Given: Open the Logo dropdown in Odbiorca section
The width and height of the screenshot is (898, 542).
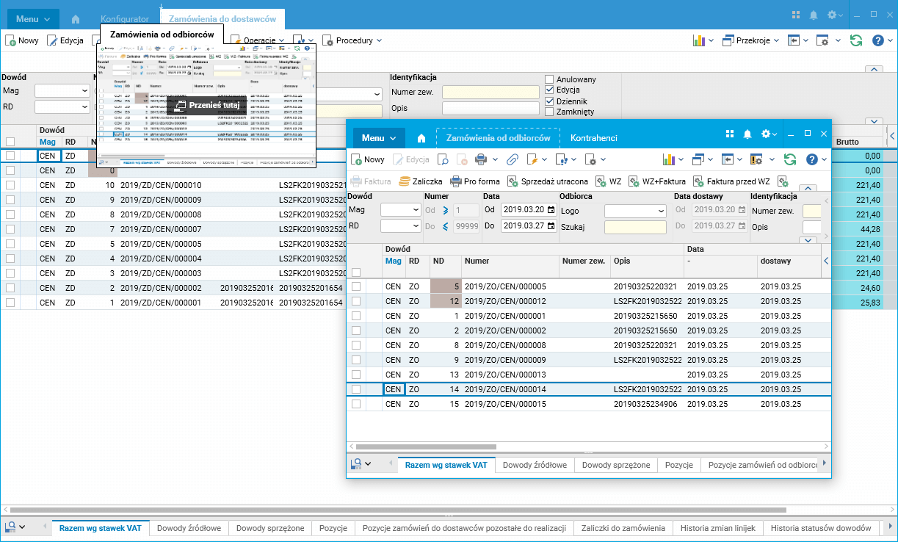Looking at the screenshot, I should click(634, 211).
